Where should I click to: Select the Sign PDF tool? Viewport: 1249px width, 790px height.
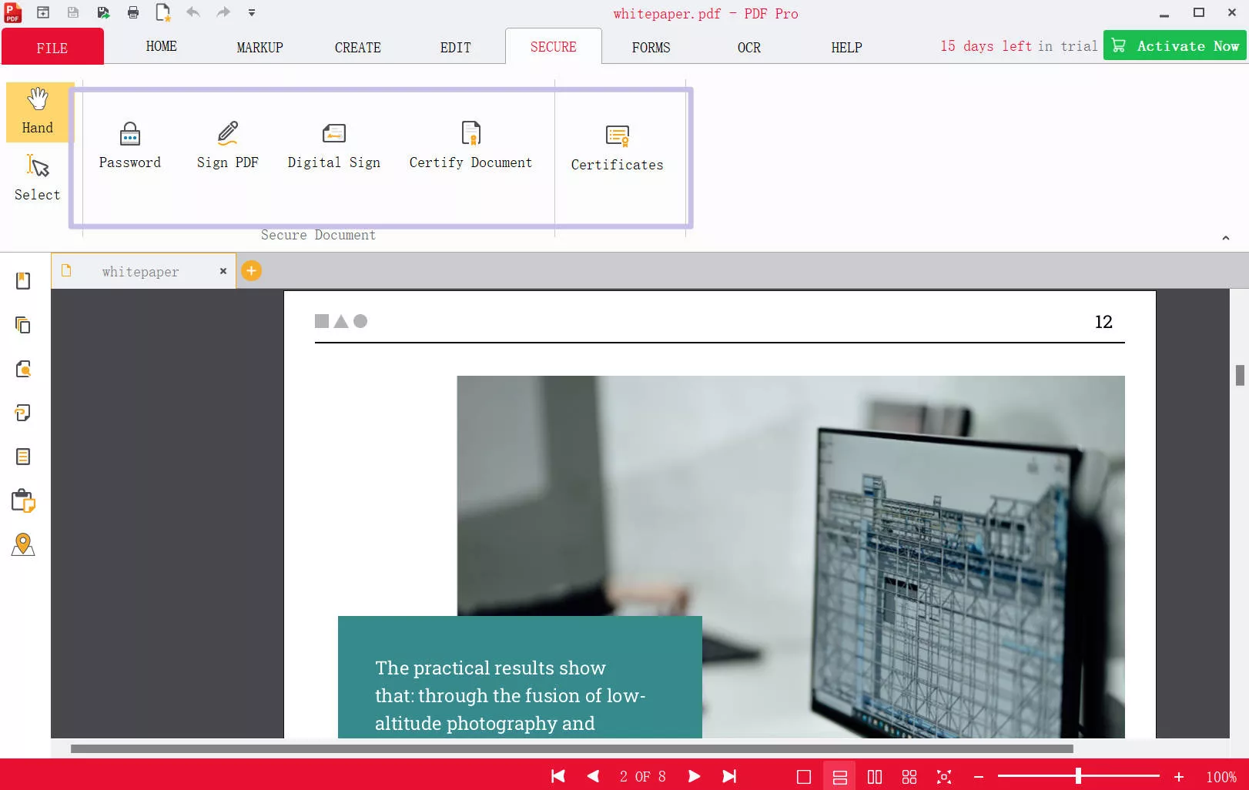[x=228, y=144]
